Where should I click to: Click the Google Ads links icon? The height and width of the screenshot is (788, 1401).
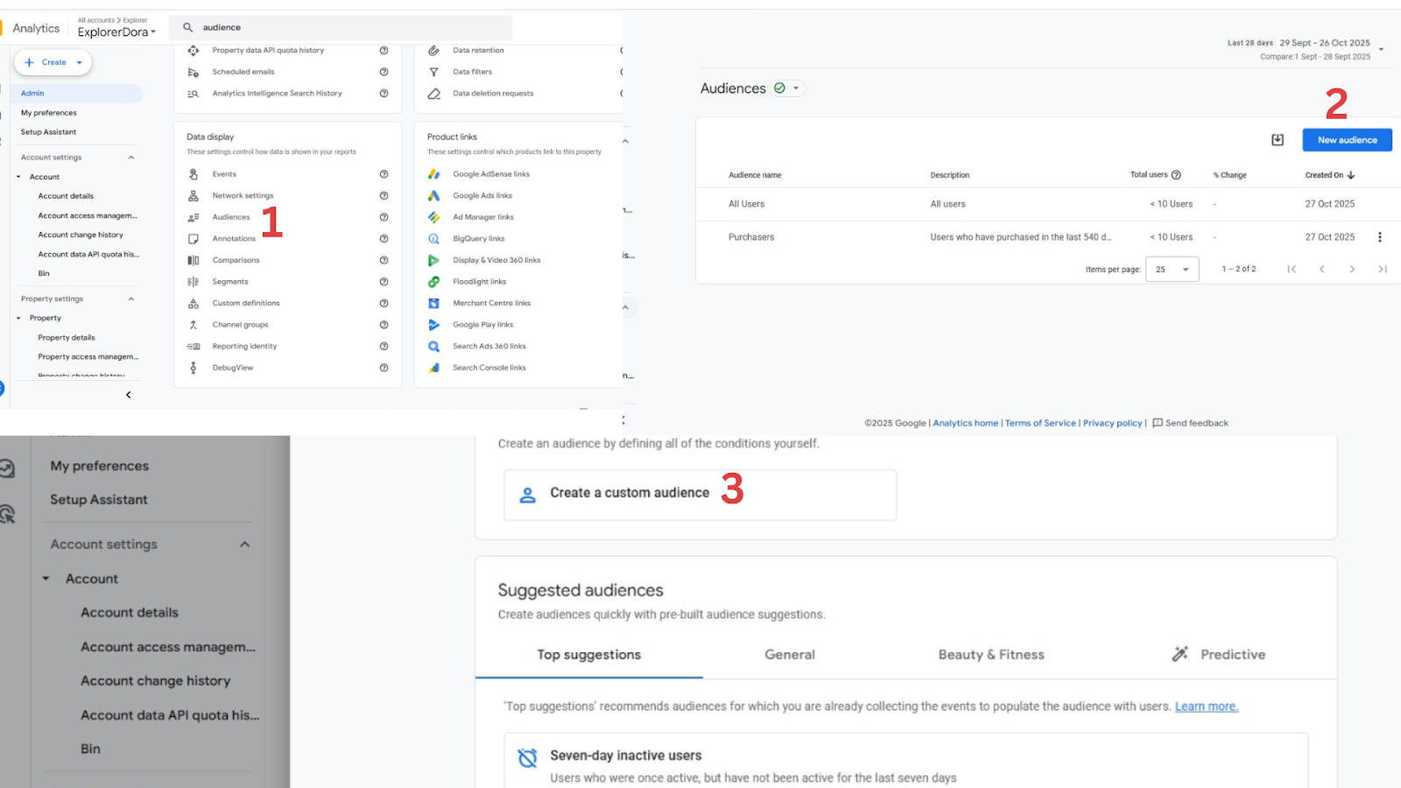433,196
